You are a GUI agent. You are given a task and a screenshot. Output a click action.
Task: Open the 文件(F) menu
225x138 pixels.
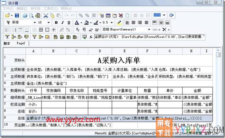pyautogui.click(x=8, y=9)
